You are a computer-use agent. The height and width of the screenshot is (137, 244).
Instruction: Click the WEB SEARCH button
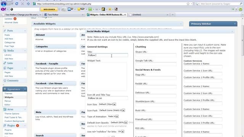pyautogui.click(x=49, y=9)
